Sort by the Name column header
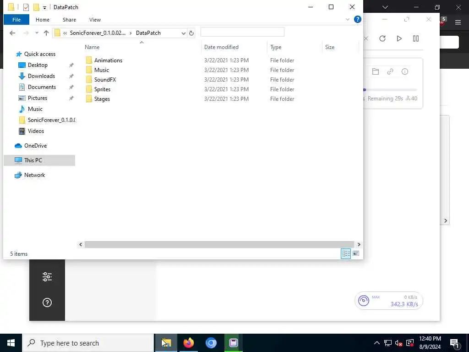The width and height of the screenshot is (469, 352). 92,47
